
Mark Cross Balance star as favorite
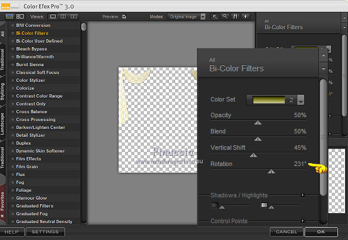click(12, 112)
